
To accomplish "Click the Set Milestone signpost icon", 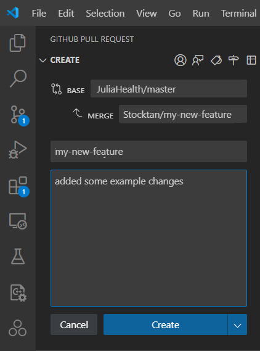I will 234,60.
